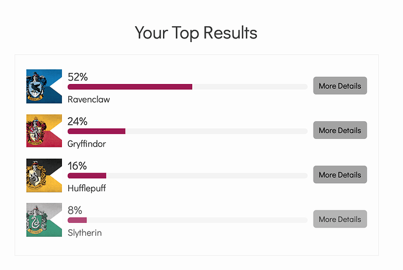
Task: Select the Slytherin house name label
Action: [x=85, y=233]
